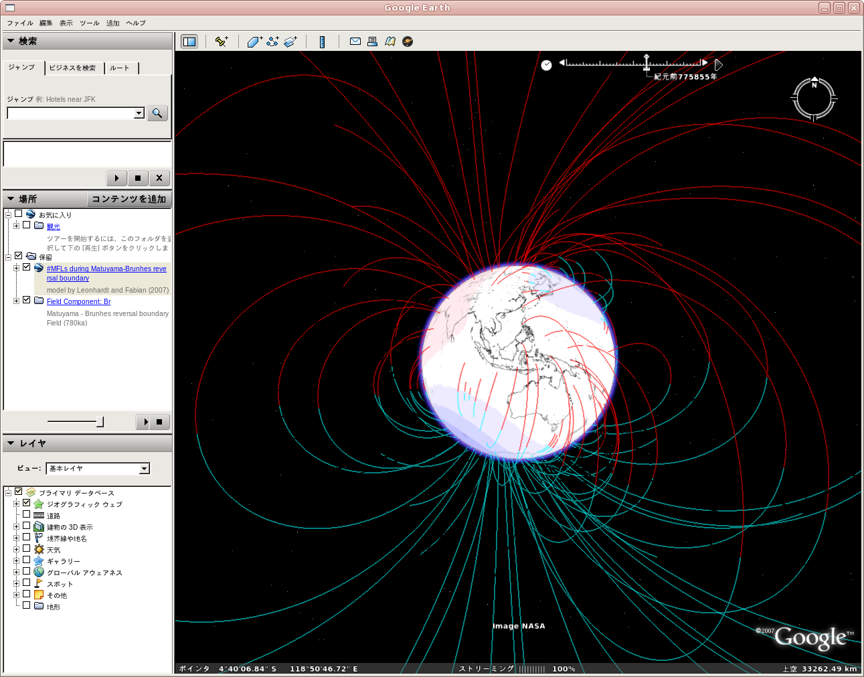The width and height of the screenshot is (864, 677).
Task: Switch to Sky mode planet icon
Action: click(408, 42)
